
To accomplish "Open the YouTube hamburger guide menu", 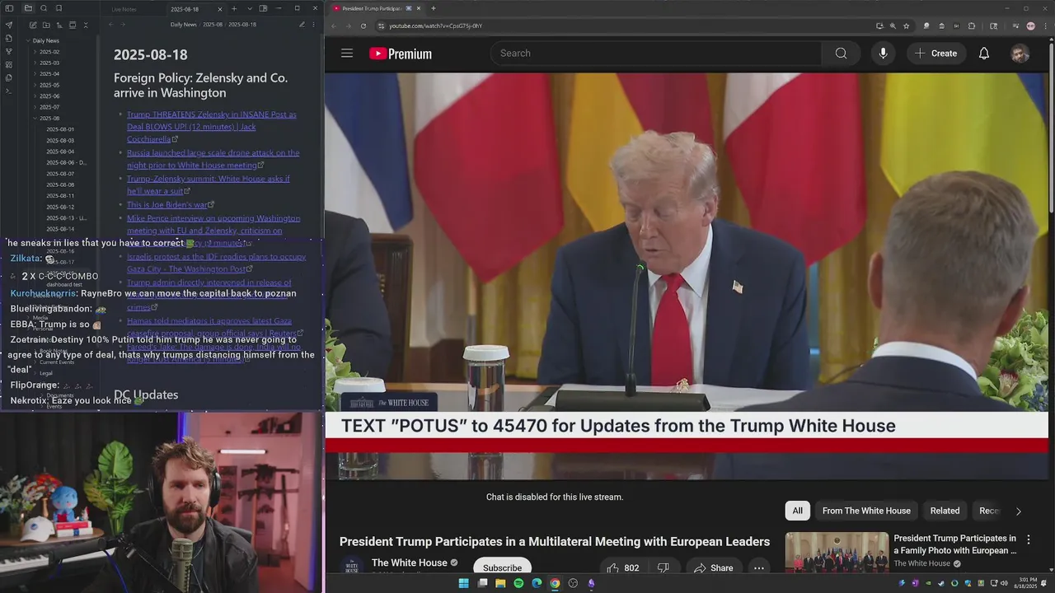I will tap(347, 54).
